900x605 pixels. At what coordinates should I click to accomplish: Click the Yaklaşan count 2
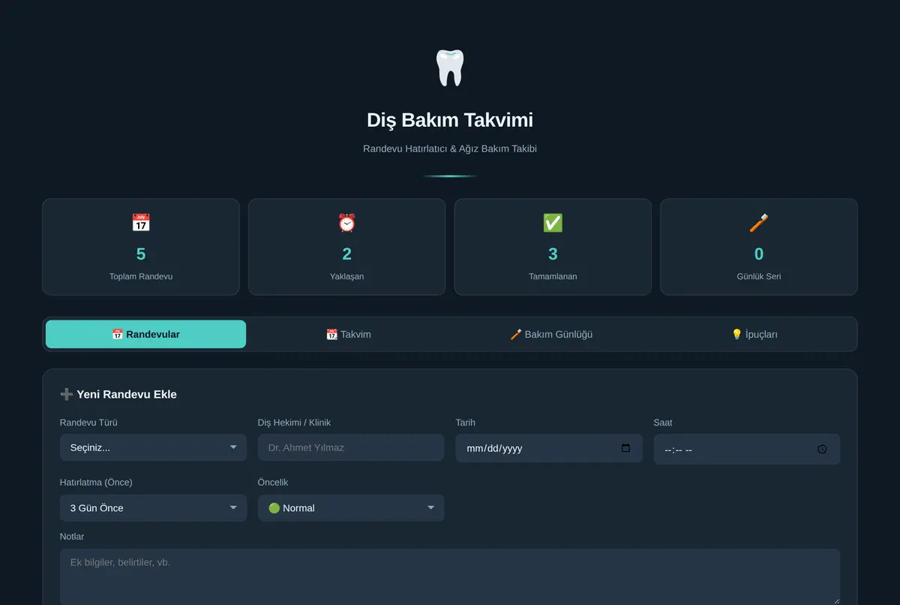point(346,254)
